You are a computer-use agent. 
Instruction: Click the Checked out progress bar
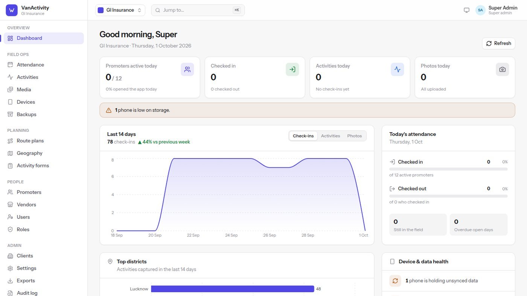point(448,196)
